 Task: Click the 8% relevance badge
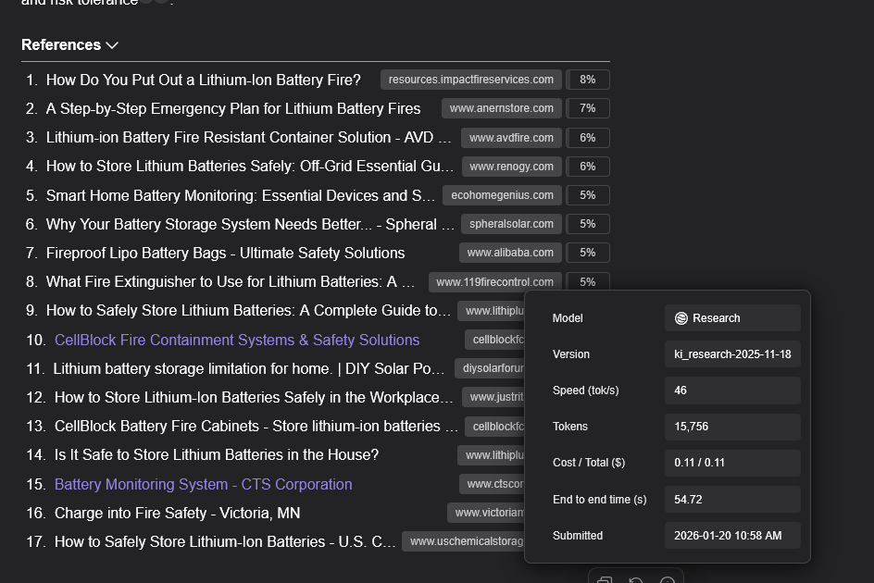tap(587, 80)
